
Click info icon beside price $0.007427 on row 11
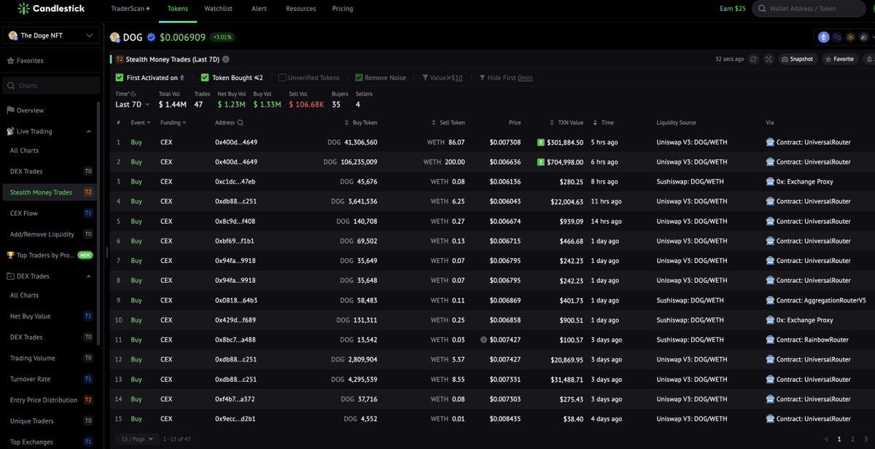[x=483, y=340]
